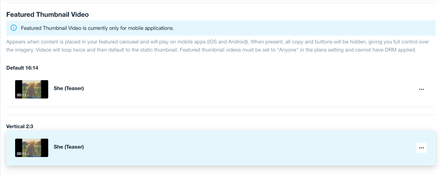Click the She (Teaser) title under Default 16:14
Image resolution: width=441 pixels, height=176 pixels.
[69, 88]
